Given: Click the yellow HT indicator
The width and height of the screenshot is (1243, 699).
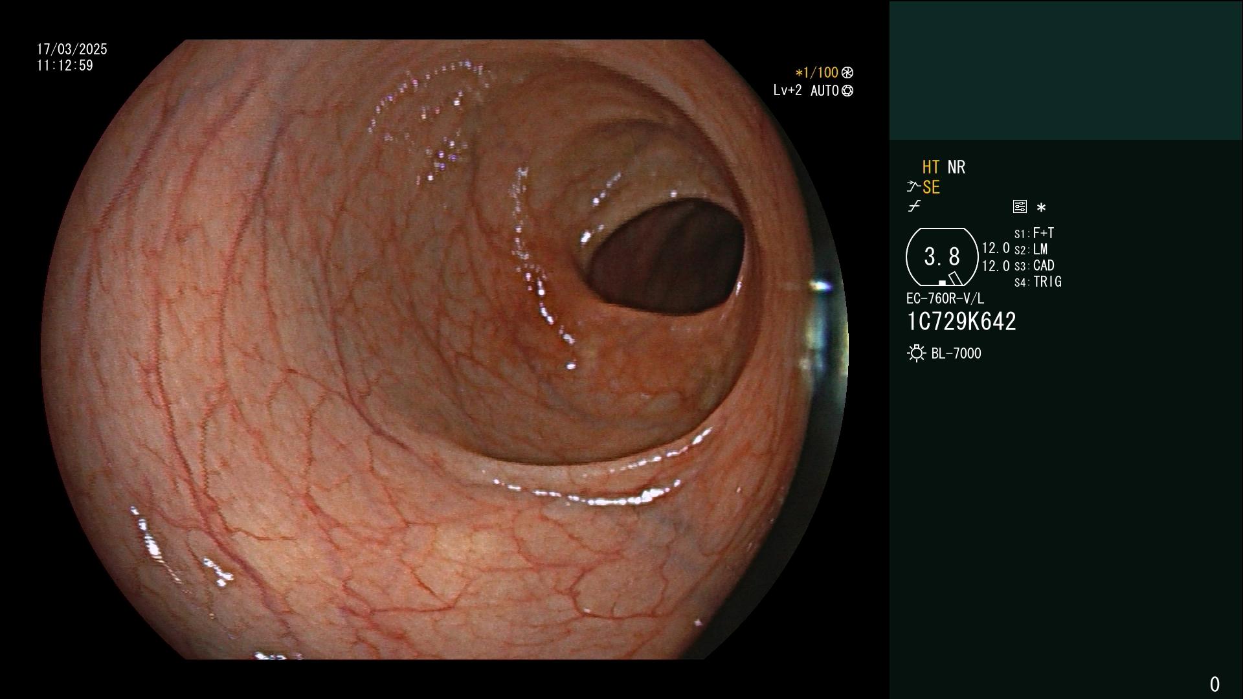Looking at the screenshot, I should (x=931, y=168).
